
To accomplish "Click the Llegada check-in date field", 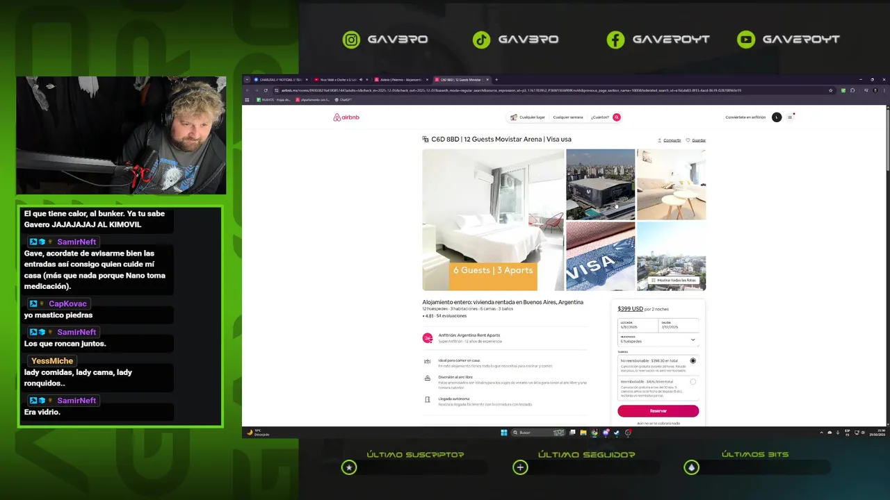I will coord(638,325).
